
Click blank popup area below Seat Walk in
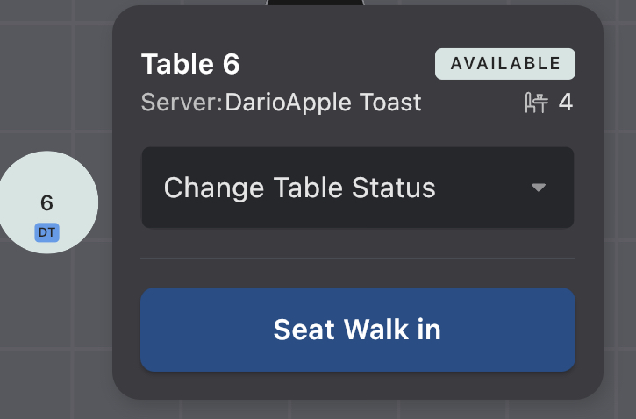point(357,386)
